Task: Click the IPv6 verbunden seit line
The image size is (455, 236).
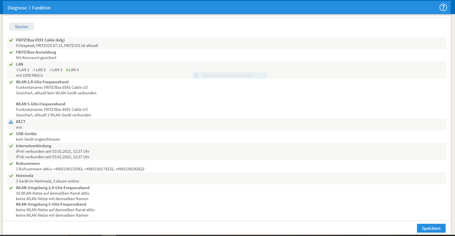Action: coord(53,157)
